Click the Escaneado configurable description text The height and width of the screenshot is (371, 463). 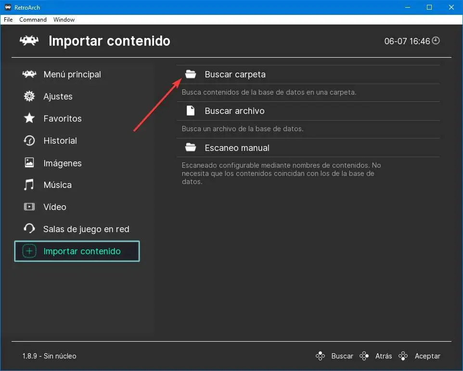click(x=281, y=173)
